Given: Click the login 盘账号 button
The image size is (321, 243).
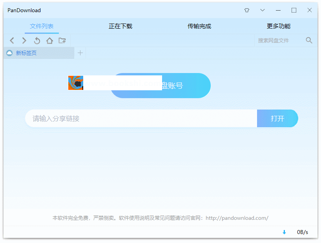Looking at the screenshot, I should coord(161,86).
